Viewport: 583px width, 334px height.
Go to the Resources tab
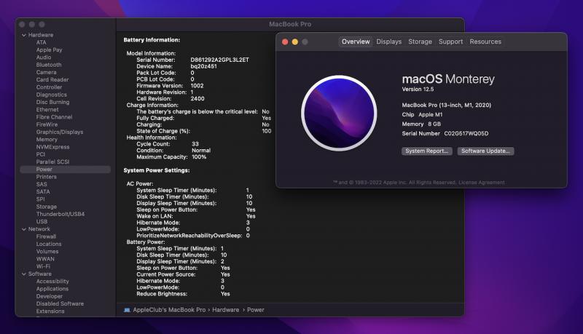point(485,42)
